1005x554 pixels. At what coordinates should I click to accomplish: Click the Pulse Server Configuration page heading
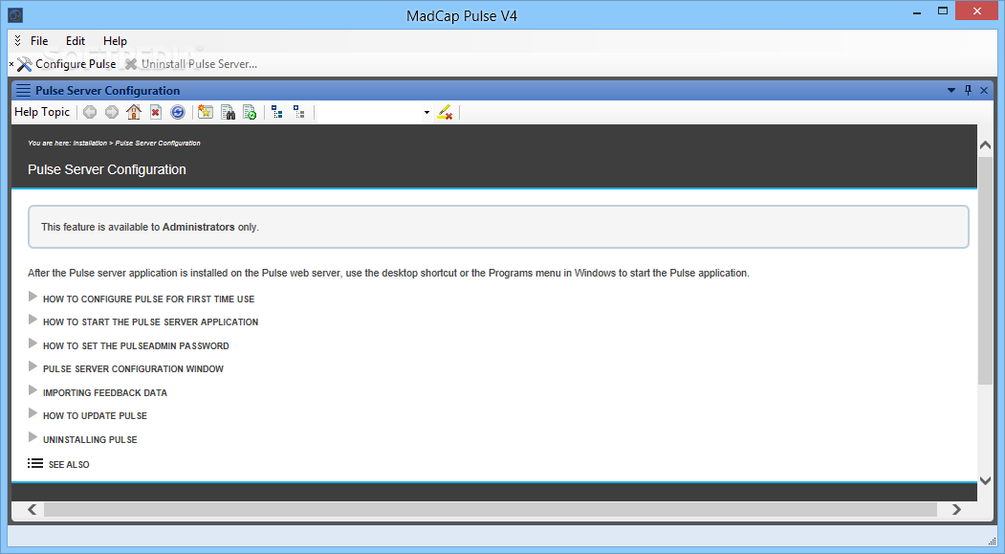107,169
